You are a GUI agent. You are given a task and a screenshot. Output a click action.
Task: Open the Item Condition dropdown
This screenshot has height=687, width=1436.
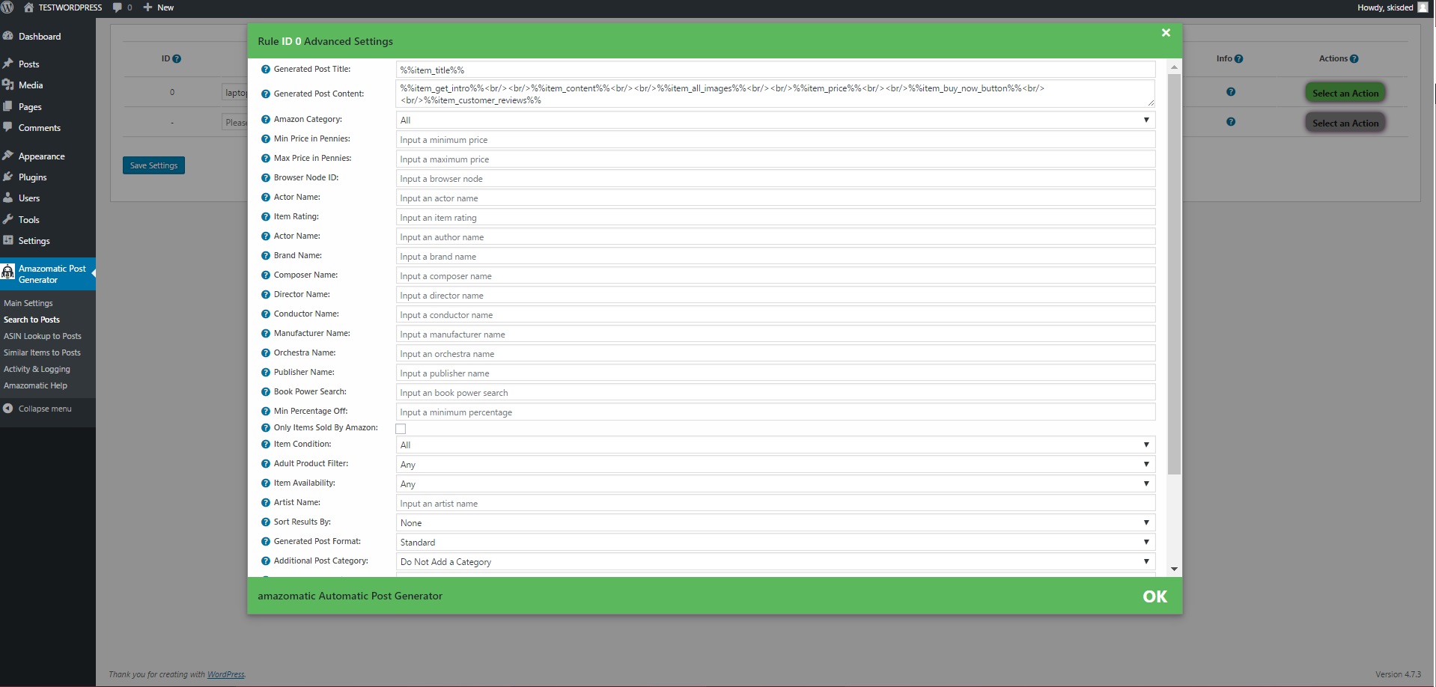775,445
